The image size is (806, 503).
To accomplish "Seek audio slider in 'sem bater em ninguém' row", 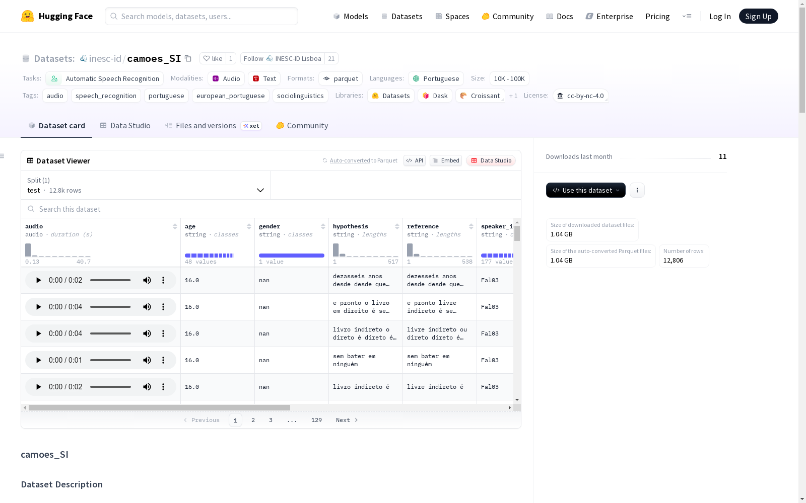I will [110, 360].
